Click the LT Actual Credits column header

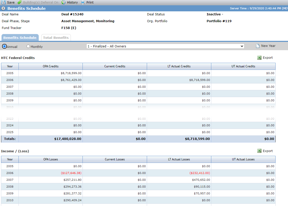(179, 66)
